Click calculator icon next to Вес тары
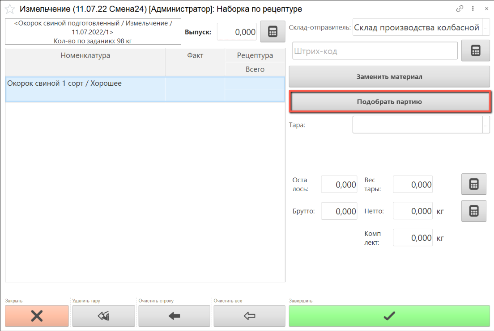This screenshot has height=331, width=494. 473,184
